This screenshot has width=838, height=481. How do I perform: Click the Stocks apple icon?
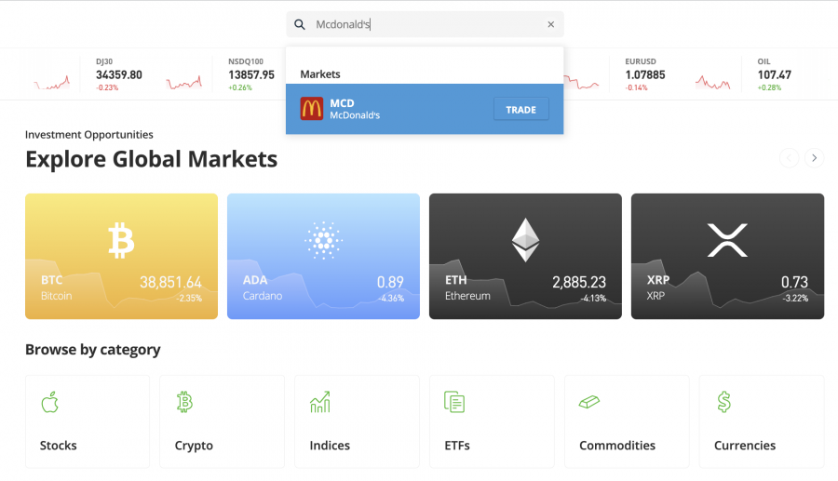click(49, 402)
